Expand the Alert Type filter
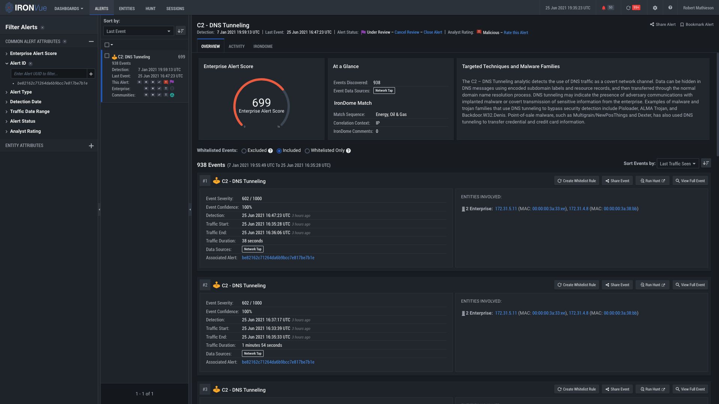 pos(21,92)
